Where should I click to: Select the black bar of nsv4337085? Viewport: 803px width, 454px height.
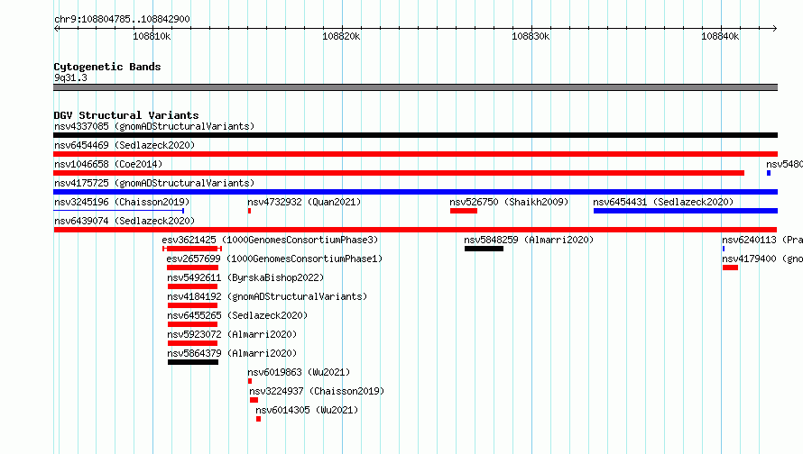click(415, 135)
